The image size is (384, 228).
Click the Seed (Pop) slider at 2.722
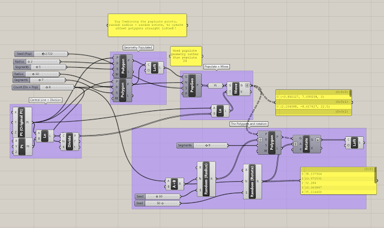click(41, 53)
